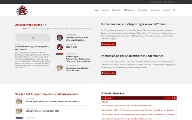Open the Gǎi Dào menu item
This screenshot has width=192, height=120.
click(129, 10)
